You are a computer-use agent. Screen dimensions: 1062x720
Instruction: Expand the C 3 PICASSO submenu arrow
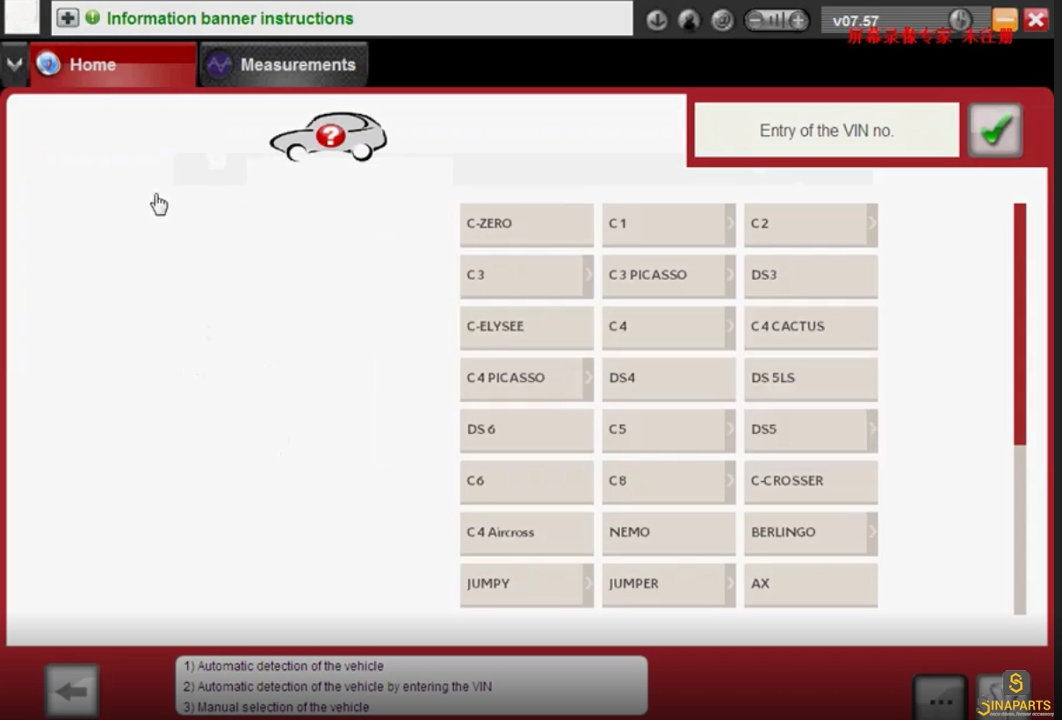pos(730,276)
